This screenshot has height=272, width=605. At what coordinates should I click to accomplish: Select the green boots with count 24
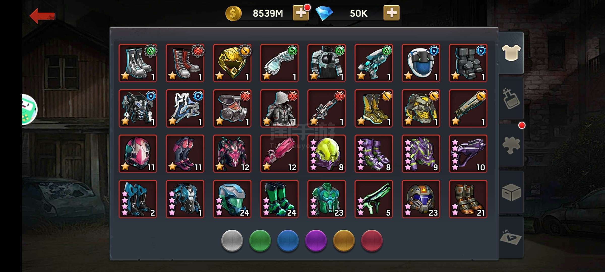tap(279, 199)
